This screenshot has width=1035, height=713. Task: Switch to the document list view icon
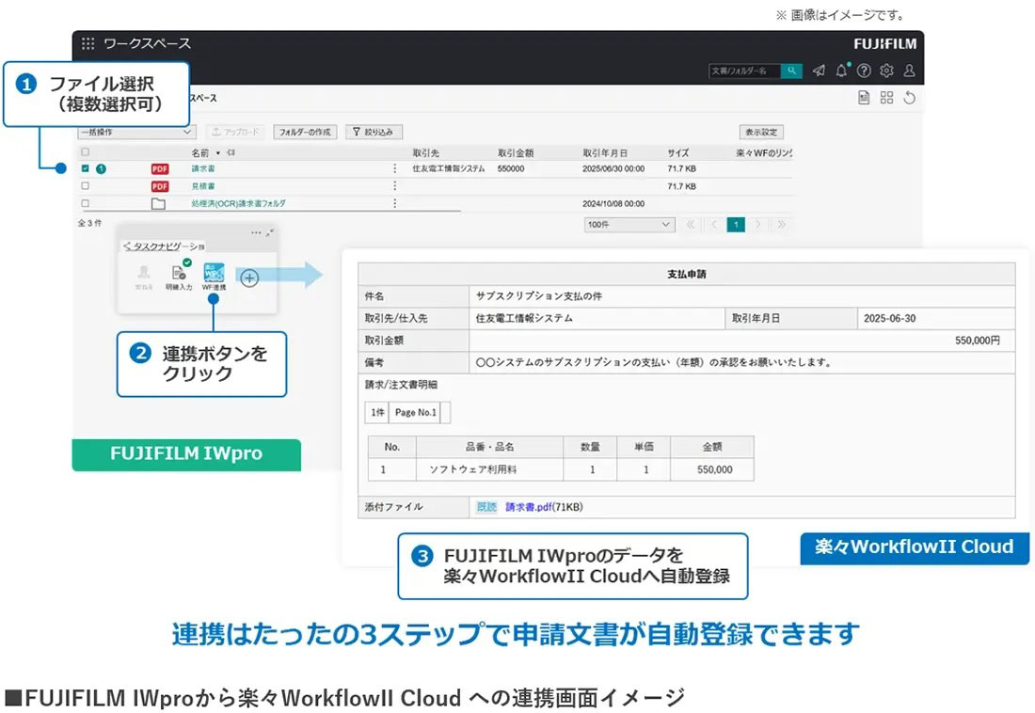[864, 99]
